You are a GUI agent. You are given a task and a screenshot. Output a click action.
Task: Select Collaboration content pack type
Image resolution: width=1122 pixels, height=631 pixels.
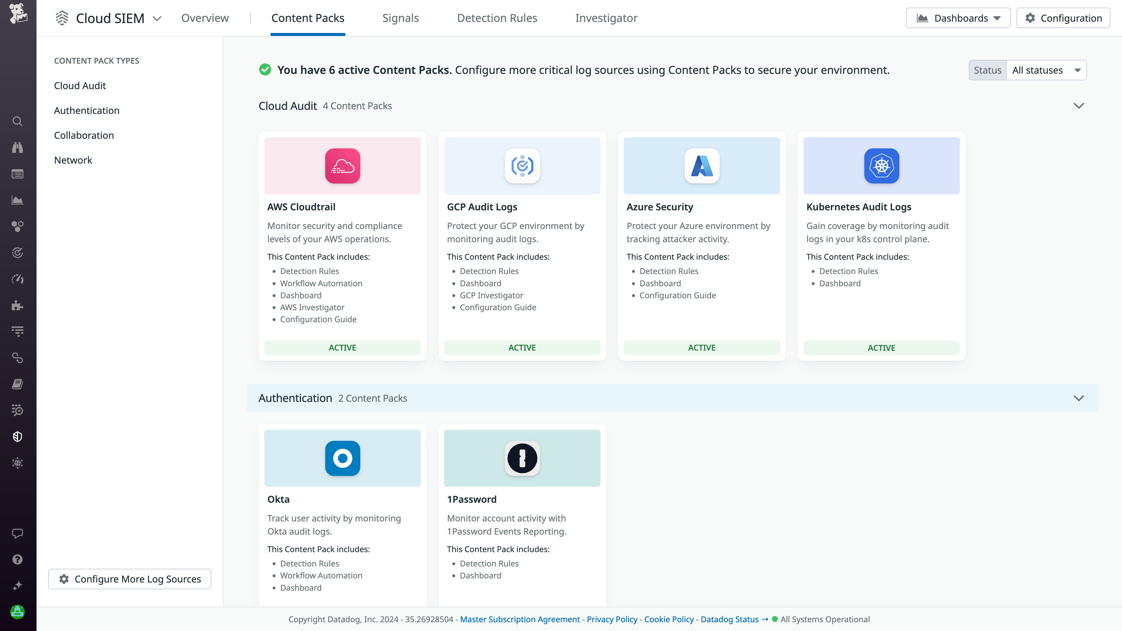84,136
